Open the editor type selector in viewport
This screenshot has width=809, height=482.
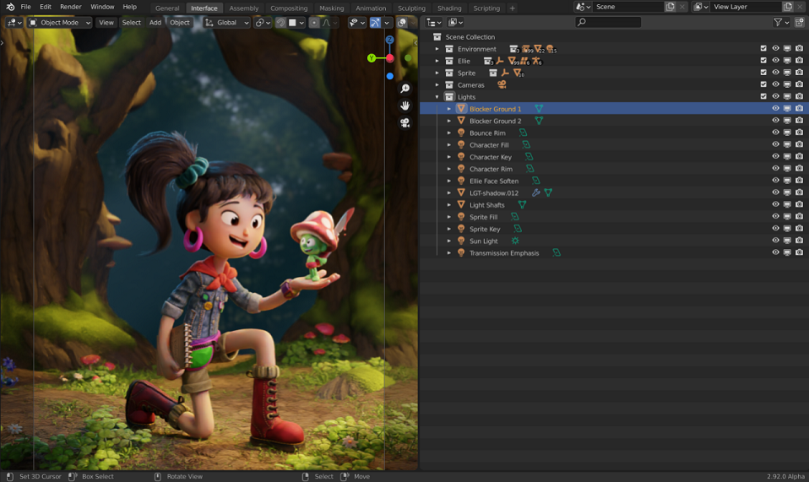[x=14, y=23]
